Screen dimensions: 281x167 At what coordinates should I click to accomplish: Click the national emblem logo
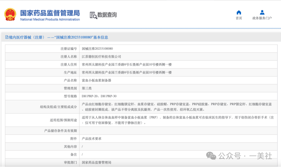tap(10, 15)
